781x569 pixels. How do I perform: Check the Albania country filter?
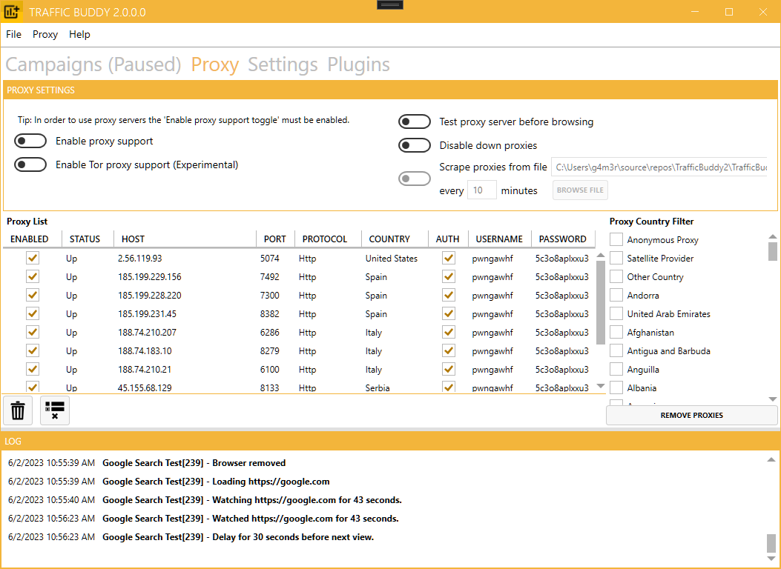616,387
